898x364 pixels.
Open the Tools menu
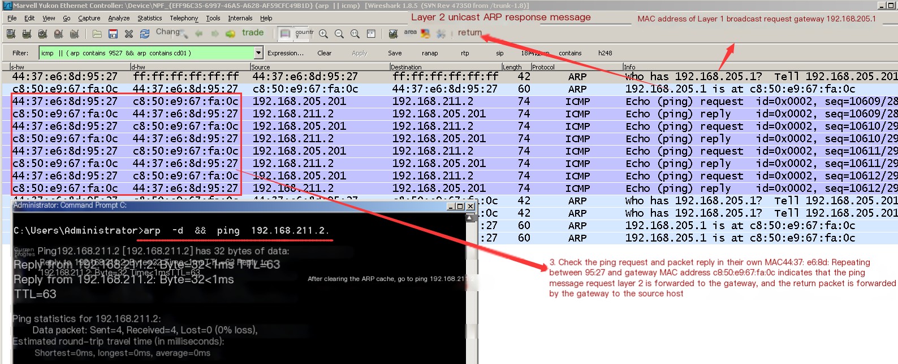[213, 18]
